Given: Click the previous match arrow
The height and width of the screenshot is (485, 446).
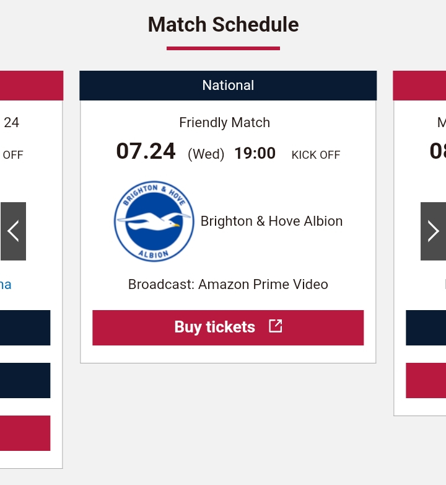Looking at the screenshot, I should (13, 231).
